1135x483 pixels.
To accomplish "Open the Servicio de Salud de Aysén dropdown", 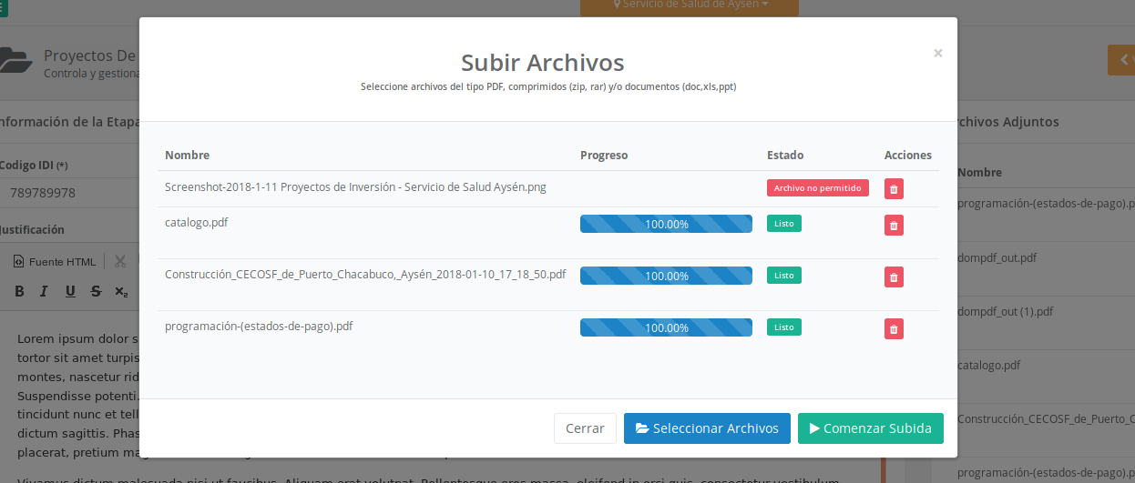I will tap(690, 5).
